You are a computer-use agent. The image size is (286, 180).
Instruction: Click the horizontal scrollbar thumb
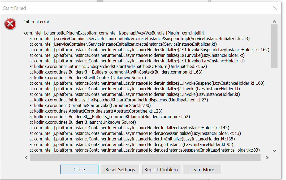pyautogui.click(x=145, y=157)
